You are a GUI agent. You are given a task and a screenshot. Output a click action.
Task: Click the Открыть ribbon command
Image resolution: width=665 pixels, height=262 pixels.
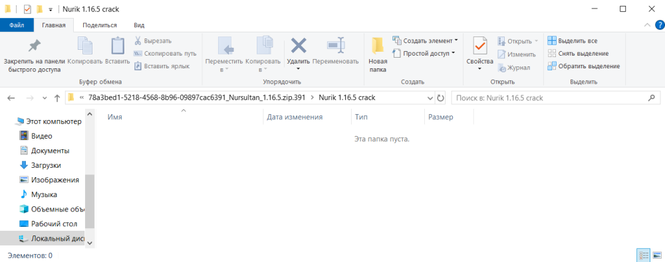tap(517, 41)
